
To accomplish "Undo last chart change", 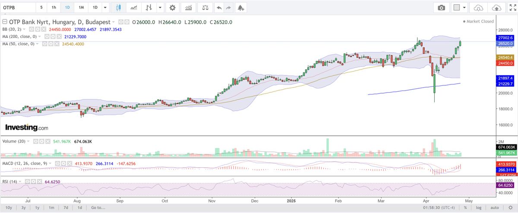I will coord(219,7).
